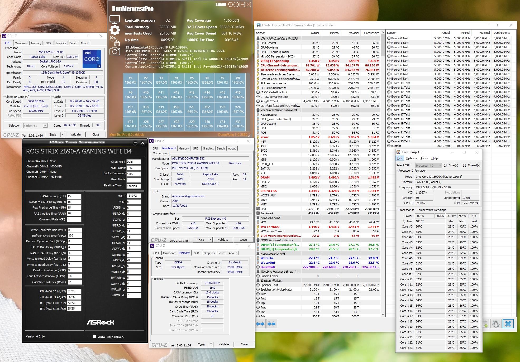Screen dimensions: 520x362
Task: Click the monitor icon in RunMemtestPro
Action: coord(115,20)
